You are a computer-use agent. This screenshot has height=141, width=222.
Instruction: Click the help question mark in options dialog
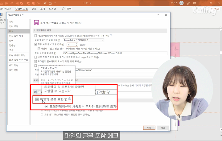click(158, 15)
